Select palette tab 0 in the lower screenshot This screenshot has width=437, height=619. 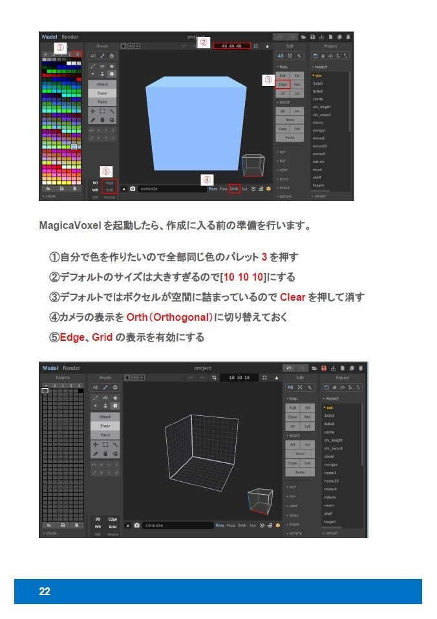pyautogui.click(x=55, y=386)
